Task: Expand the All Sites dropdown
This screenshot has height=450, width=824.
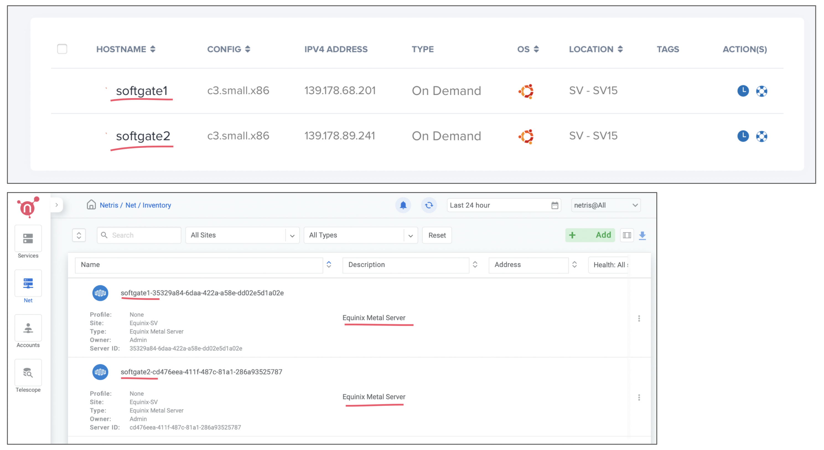Action: (x=242, y=235)
